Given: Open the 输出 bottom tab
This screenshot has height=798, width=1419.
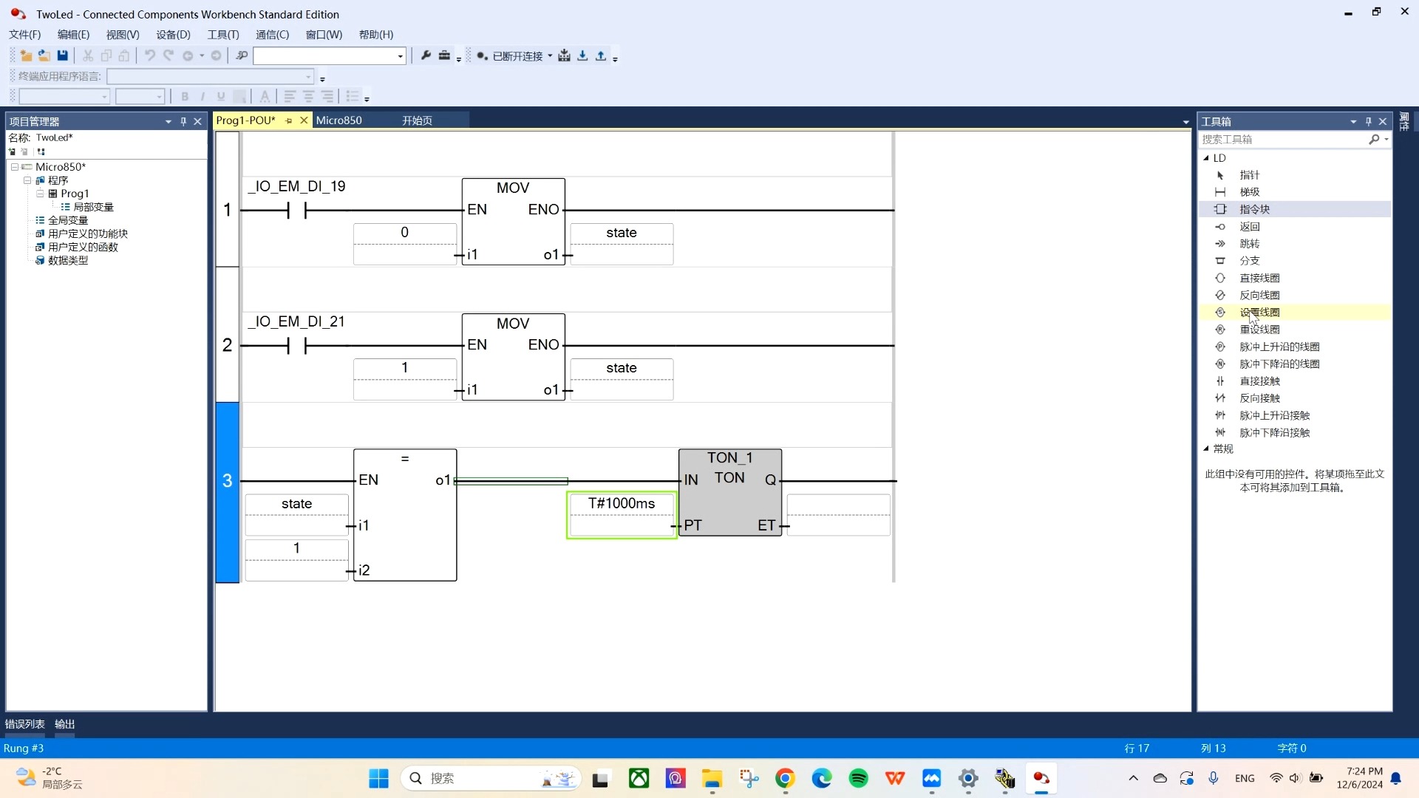Looking at the screenshot, I should point(64,724).
